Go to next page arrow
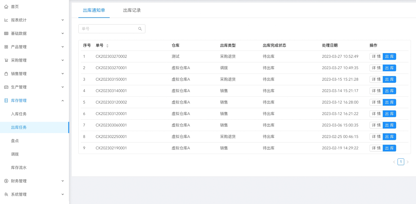416x204 pixels. [407, 162]
